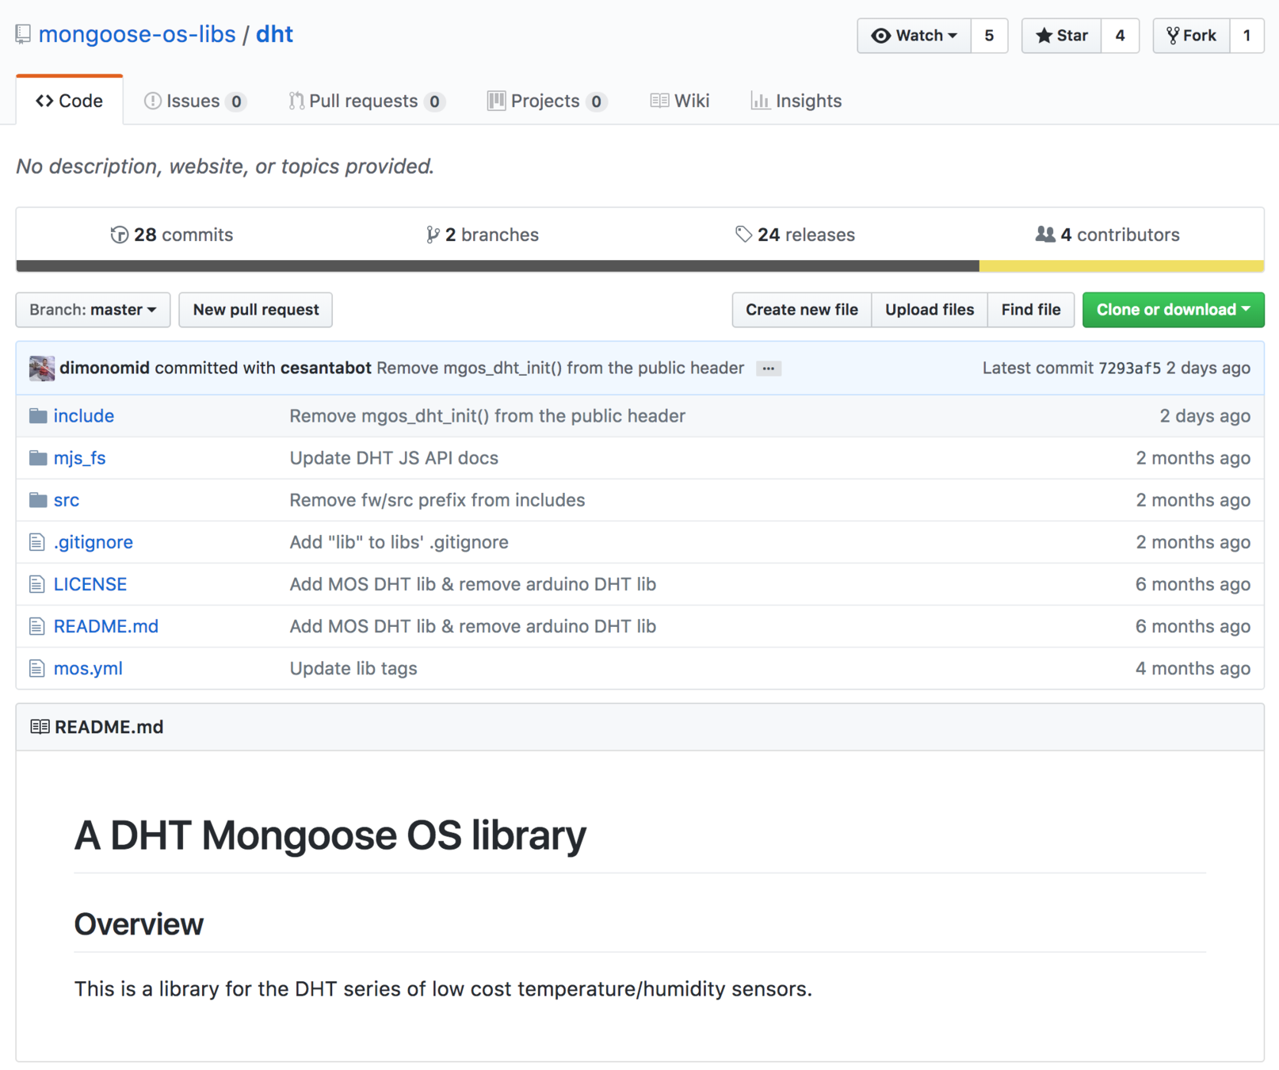Open the LICENSE file
Image resolution: width=1279 pixels, height=1070 pixels.
point(90,584)
